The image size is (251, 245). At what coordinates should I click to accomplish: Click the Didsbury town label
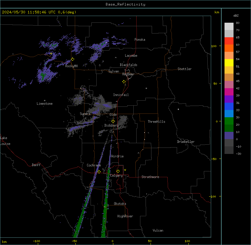pyautogui.click(x=112, y=125)
